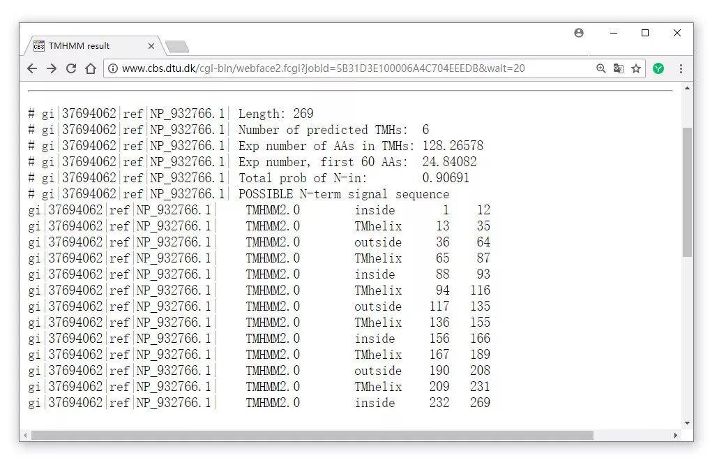View site information icon in address bar
This screenshot has width=710, height=465.
[x=113, y=68]
